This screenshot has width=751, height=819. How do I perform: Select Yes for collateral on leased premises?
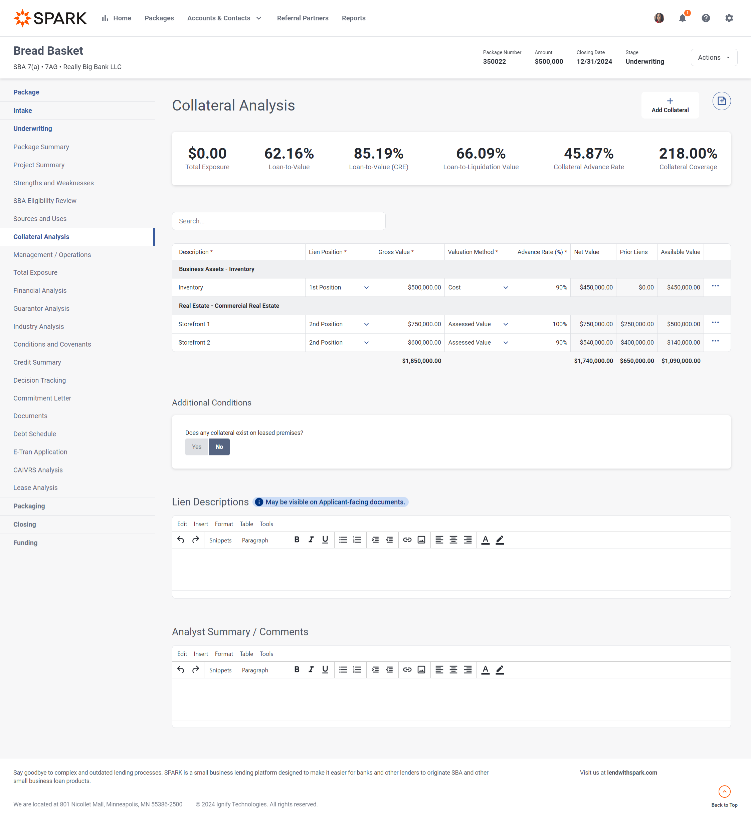click(x=197, y=447)
